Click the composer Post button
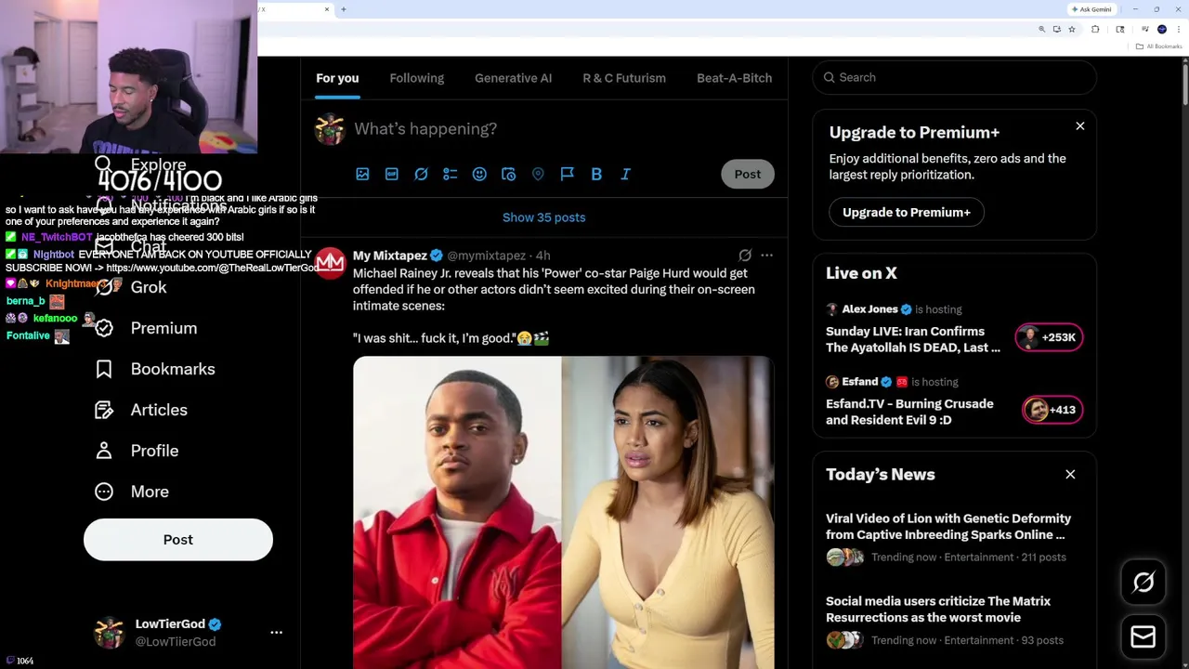Screen dimensions: 1189x669 pyautogui.click(x=748, y=174)
